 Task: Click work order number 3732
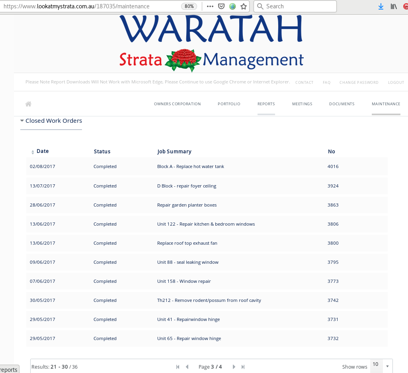point(333,338)
